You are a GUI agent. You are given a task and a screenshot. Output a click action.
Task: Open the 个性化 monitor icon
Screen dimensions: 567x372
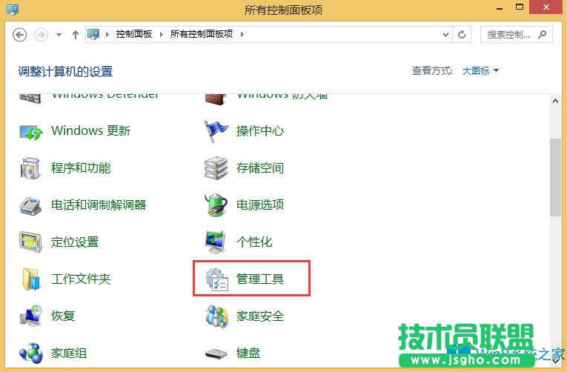click(216, 242)
